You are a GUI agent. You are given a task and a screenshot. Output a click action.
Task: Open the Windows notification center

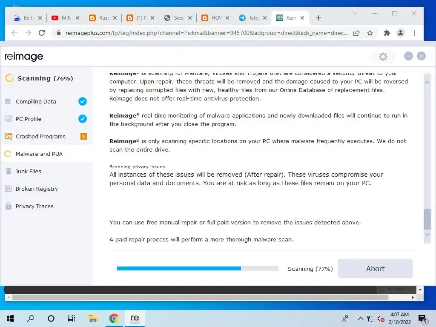point(423,319)
